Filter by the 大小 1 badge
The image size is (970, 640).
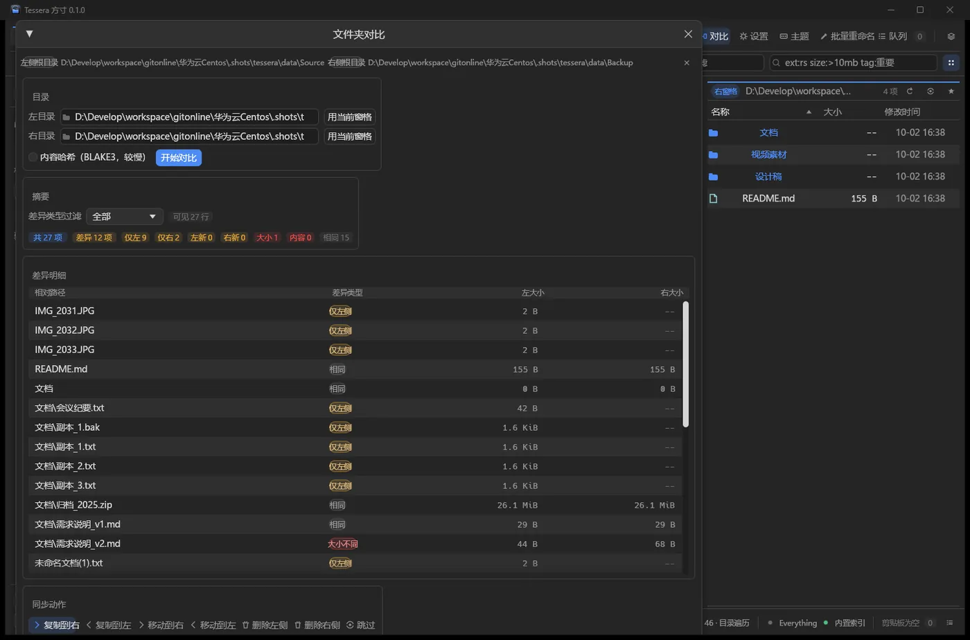(x=267, y=238)
